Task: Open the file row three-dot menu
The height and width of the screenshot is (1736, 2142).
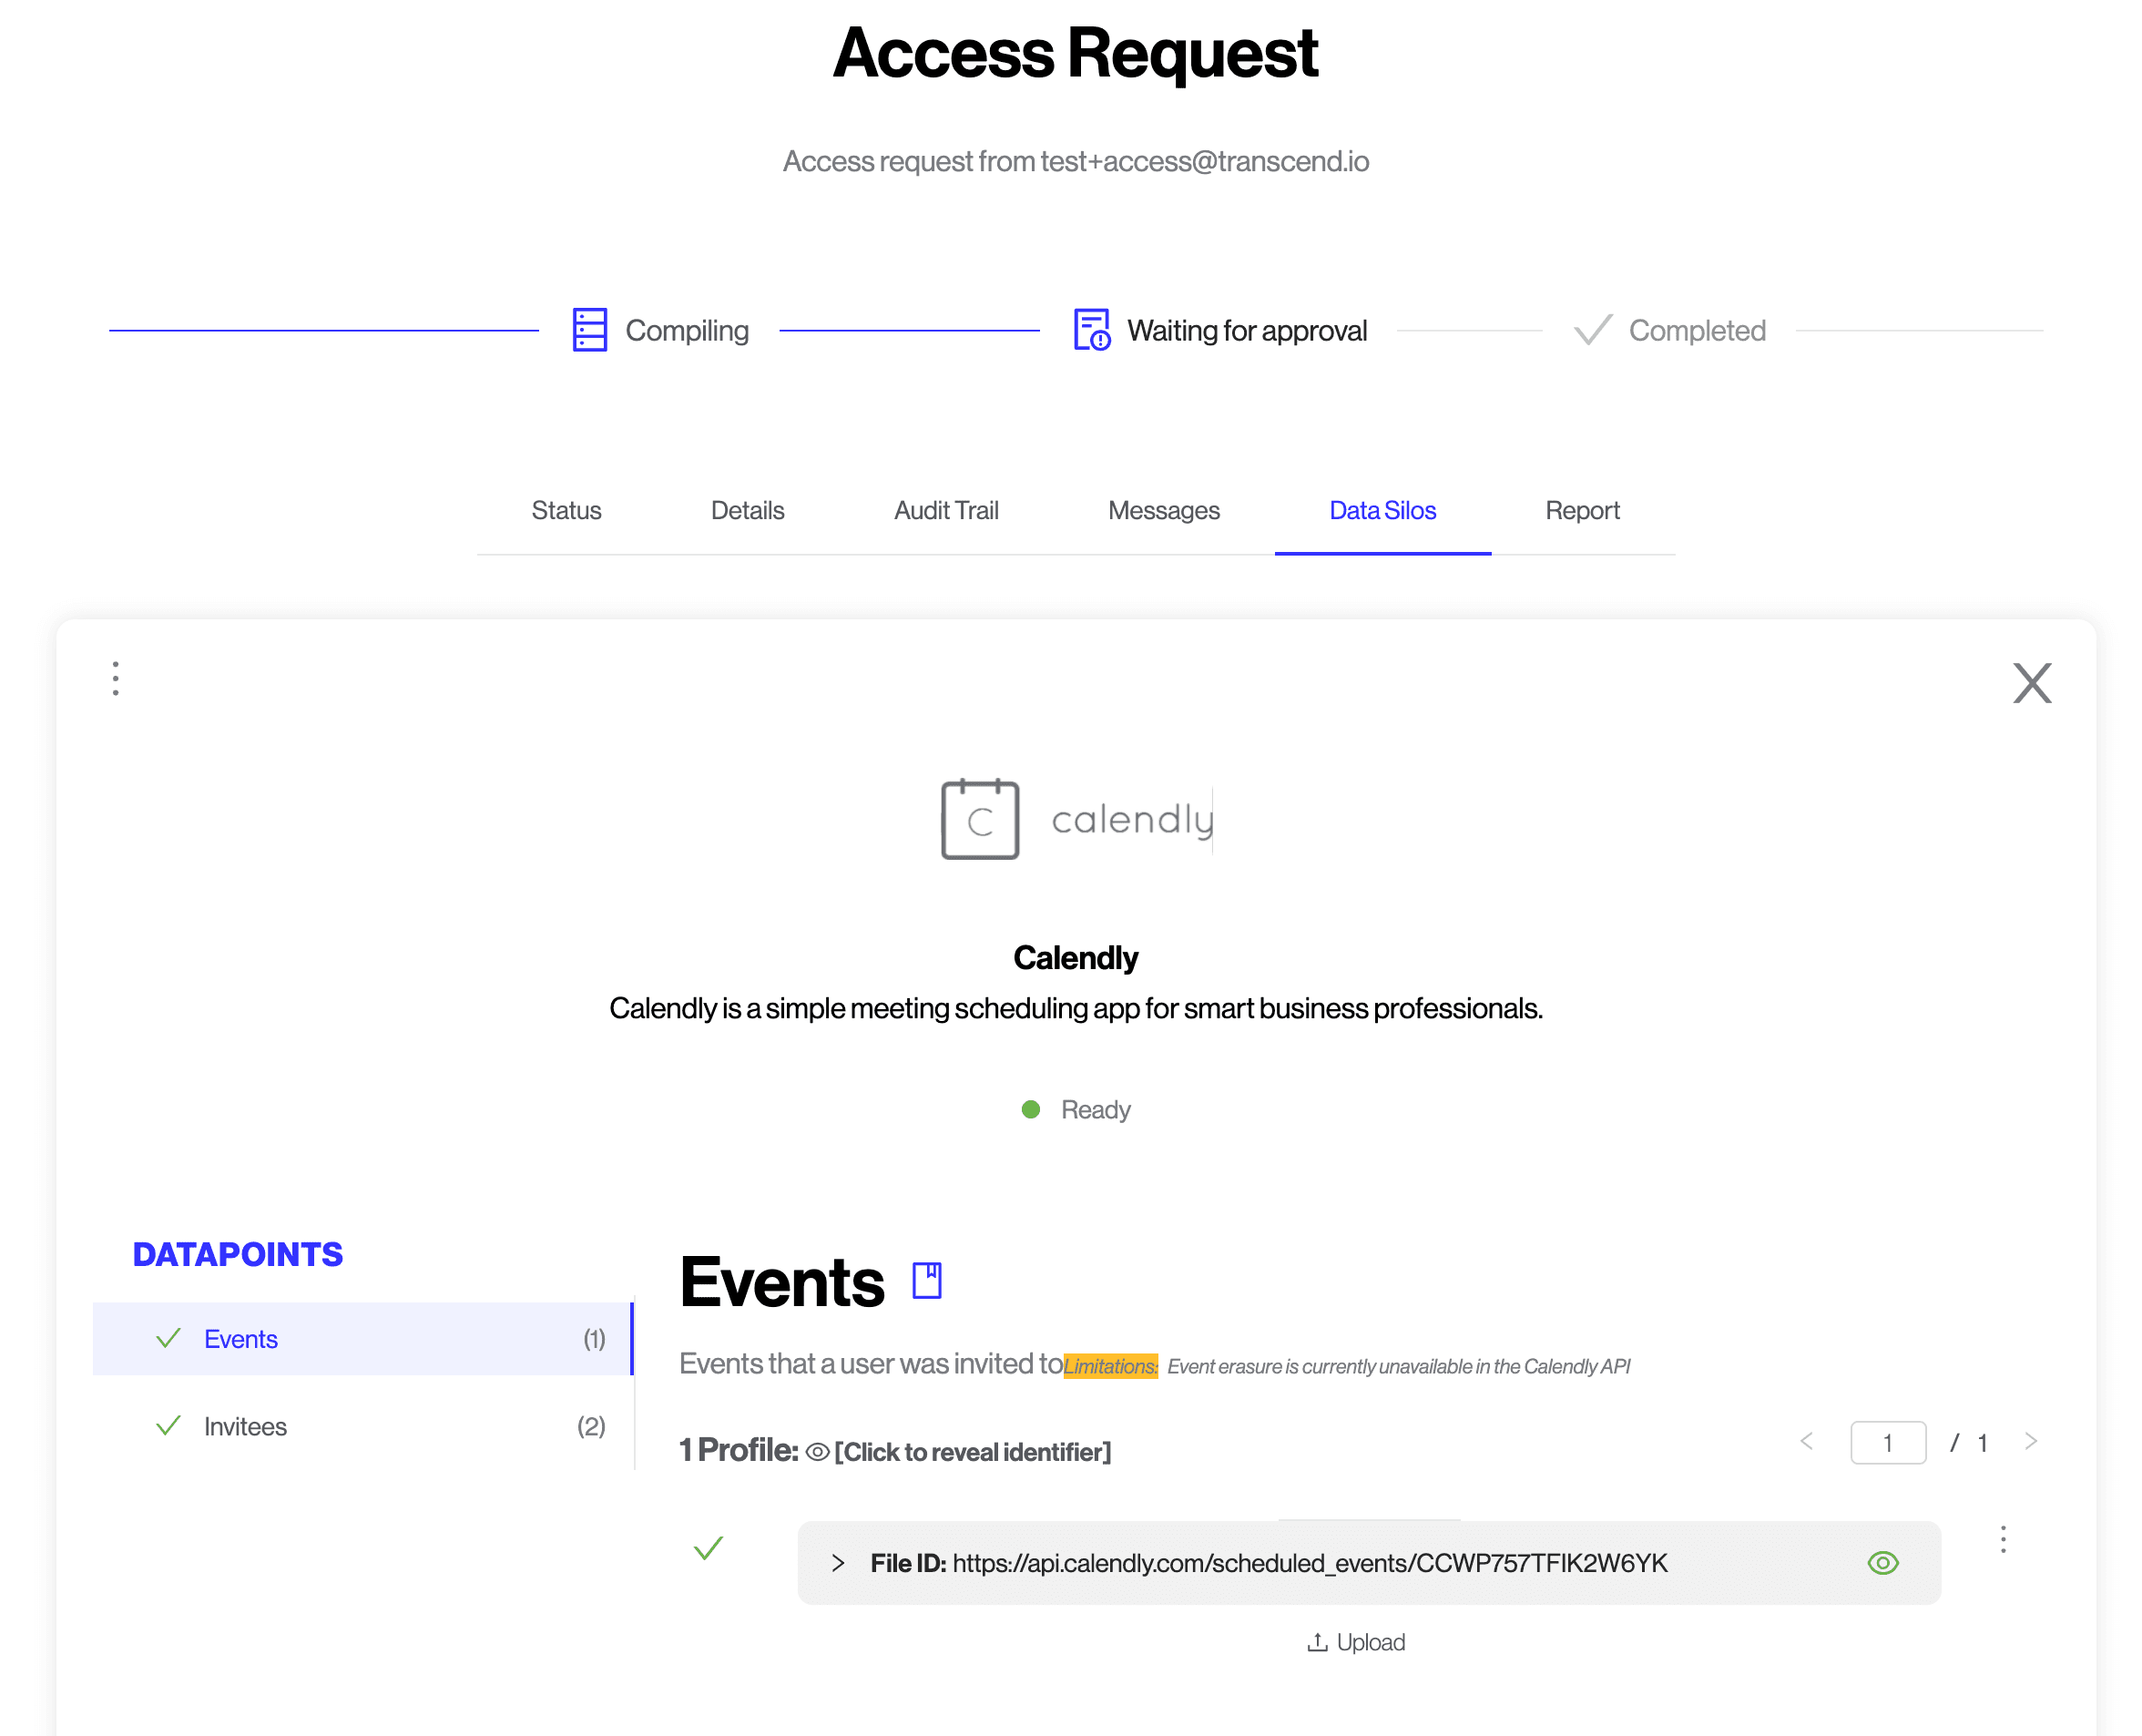Action: pos(2001,1538)
